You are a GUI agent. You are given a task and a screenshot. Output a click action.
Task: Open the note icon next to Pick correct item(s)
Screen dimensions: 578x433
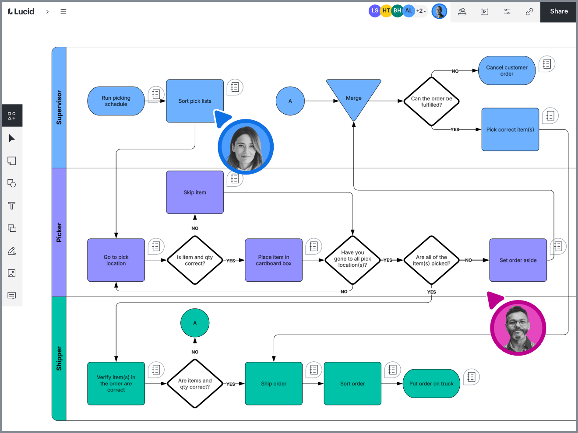pyautogui.click(x=550, y=115)
